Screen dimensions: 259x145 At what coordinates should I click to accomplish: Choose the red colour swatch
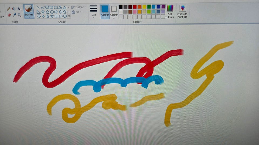135,7
